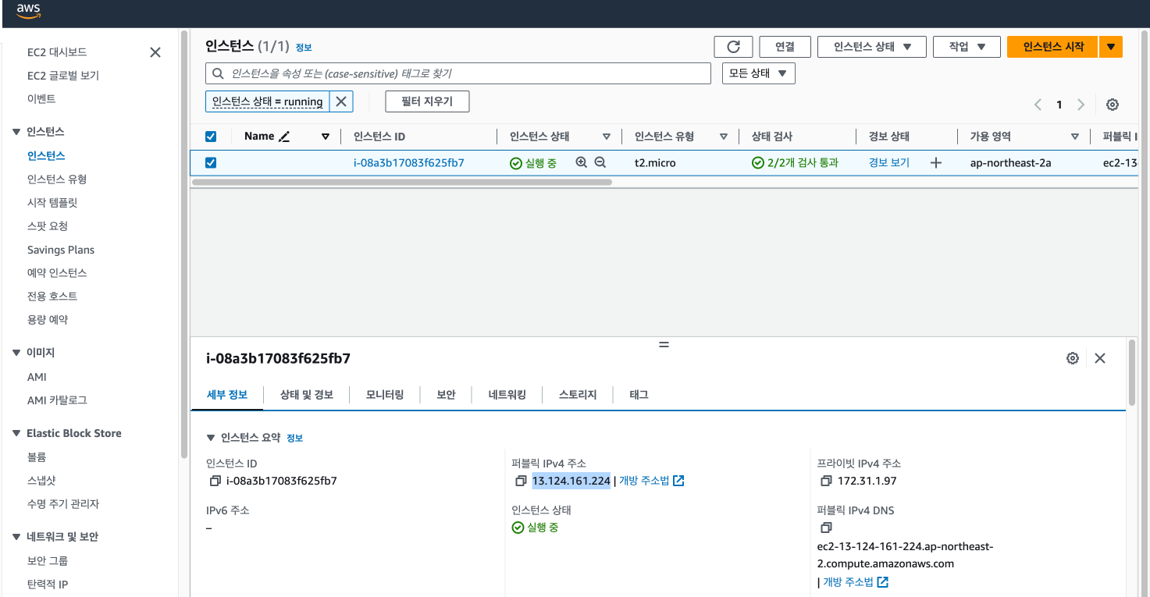
Task: Sort by 인스턴스 유형 column arrow
Action: [724, 137]
